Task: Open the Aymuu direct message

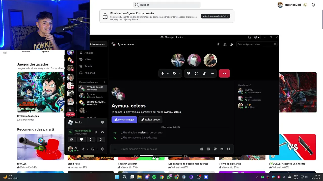Action: point(92,96)
